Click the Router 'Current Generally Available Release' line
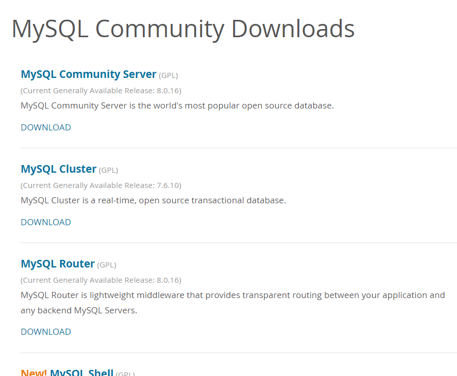Screen dimensions: 457x376 pos(101,280)
